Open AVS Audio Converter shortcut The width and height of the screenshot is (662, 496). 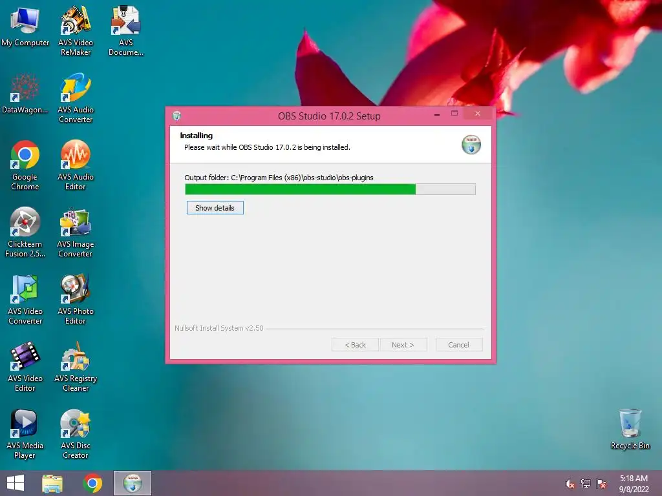pos(76,98)
